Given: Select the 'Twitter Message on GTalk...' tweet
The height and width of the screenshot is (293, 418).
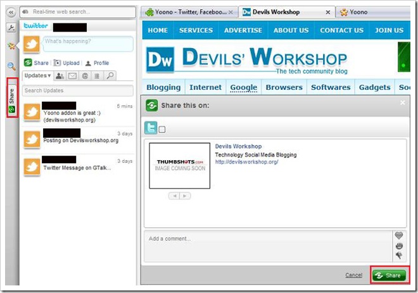Looking at the screenshot, I should pyautogui.click(x=78, y=166).
